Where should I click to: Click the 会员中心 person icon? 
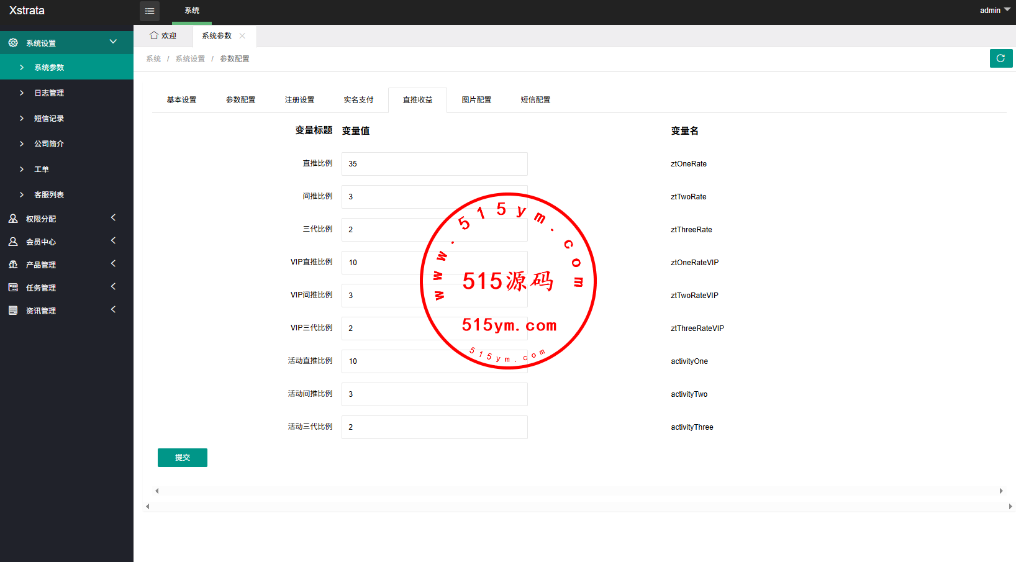point(13,242)
